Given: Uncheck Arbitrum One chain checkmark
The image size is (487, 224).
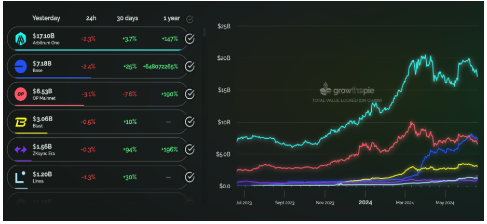Looking at the screenshot, I should [x=190, y=39].
